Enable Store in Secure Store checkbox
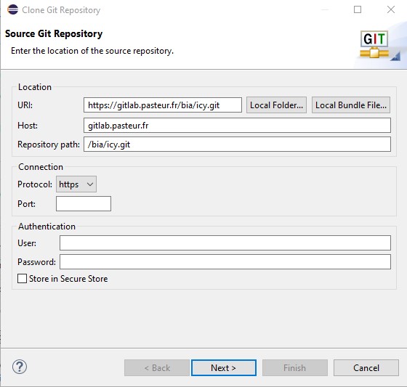Image resolution: width=407 pixels, height=387 pixels. pyautogui.click(x=22, y=279)
